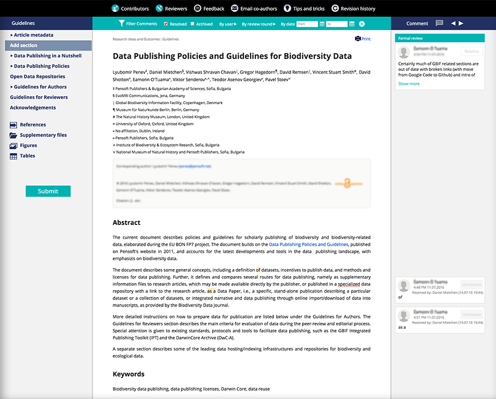Viewport: 496px width, 399px height.
Task: Select Acknowledgements in sidebar
Action: (33, 108)
